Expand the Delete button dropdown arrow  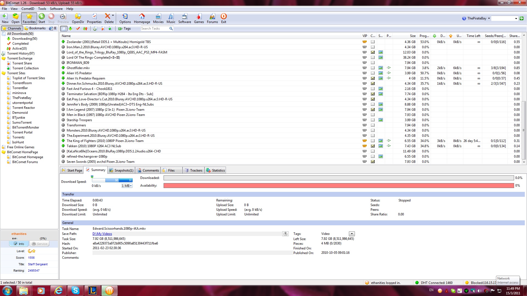(x=113, y=16)
